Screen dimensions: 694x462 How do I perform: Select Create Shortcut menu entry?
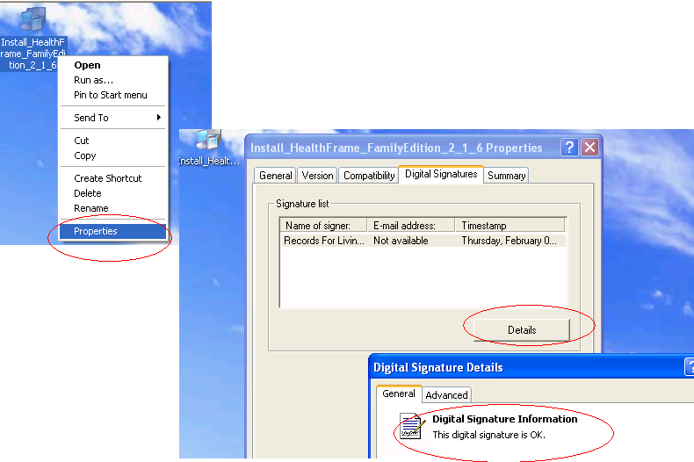click(112, 178)
